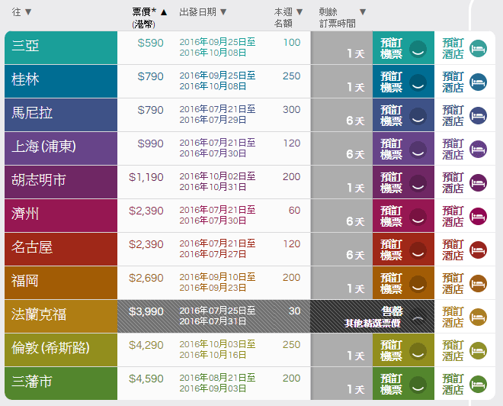Book hotel link for 倫敦 (希斯路)
The height and width of the screenshot is (406, 503).
point(453,350)
